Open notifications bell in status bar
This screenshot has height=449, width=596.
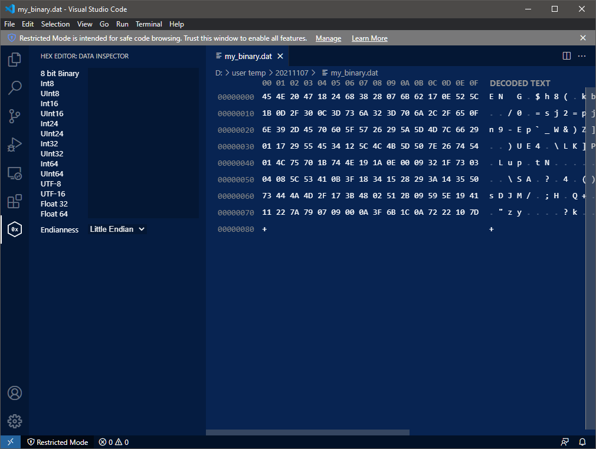(x=582, y=442)
